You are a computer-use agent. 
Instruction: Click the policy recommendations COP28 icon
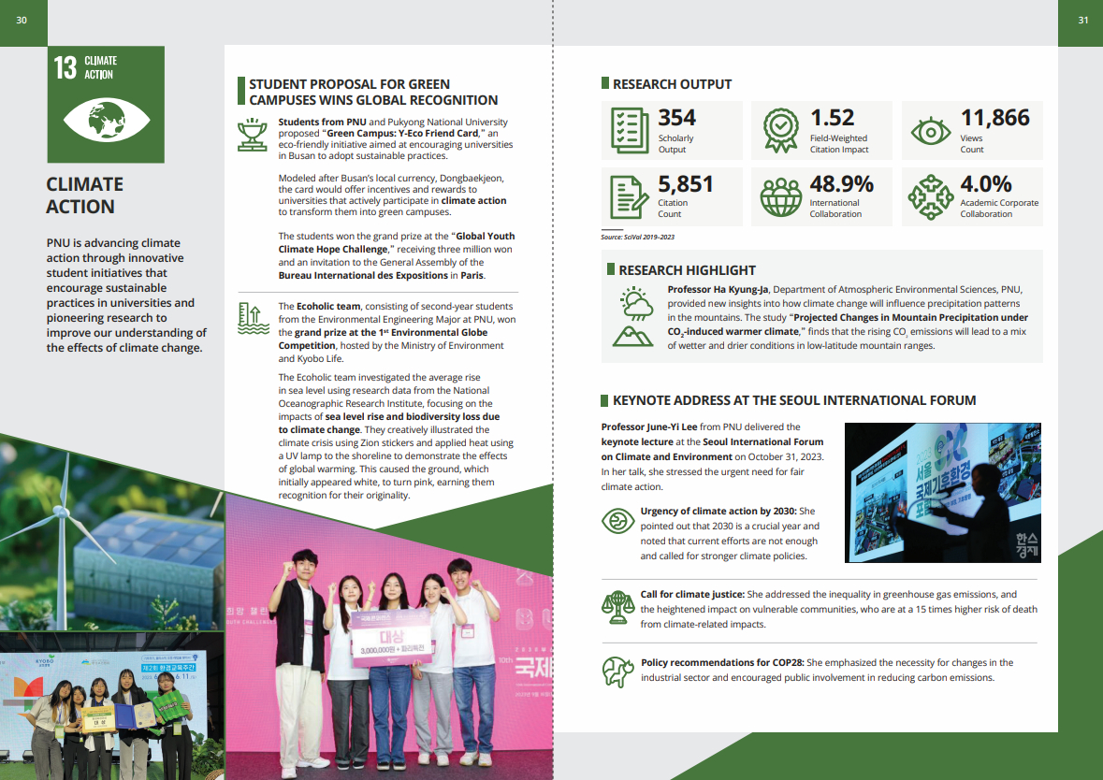(x=617, y=672)
